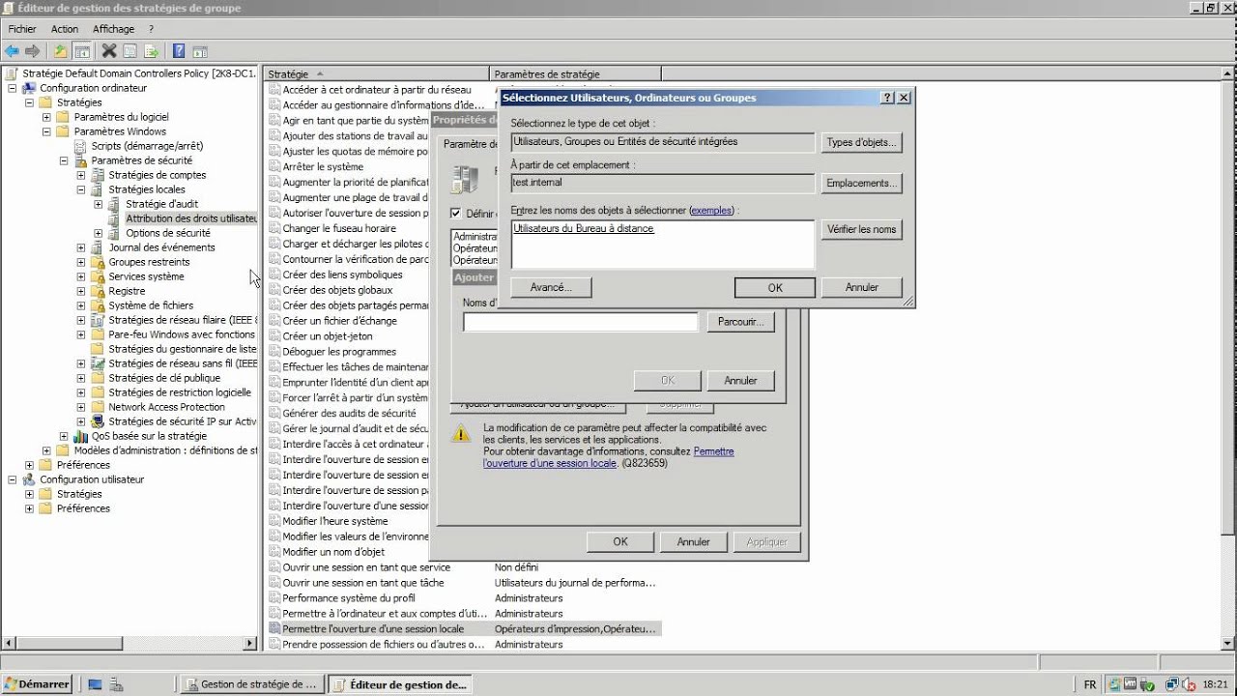Open the ? help menu

point(151,29)
